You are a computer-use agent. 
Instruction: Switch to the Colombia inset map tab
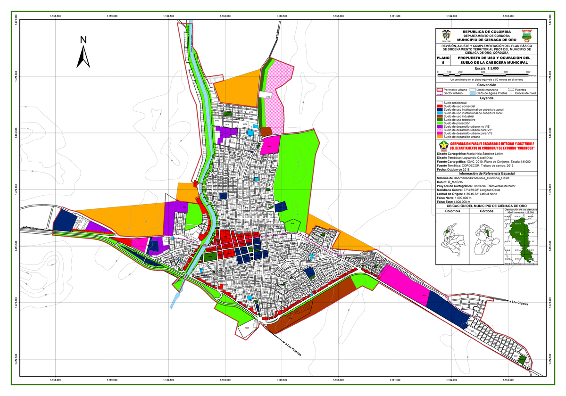pos(453,211)
